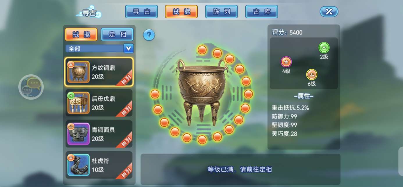
Task: Click the topmost orange orb in the ring
Action: 202,50
